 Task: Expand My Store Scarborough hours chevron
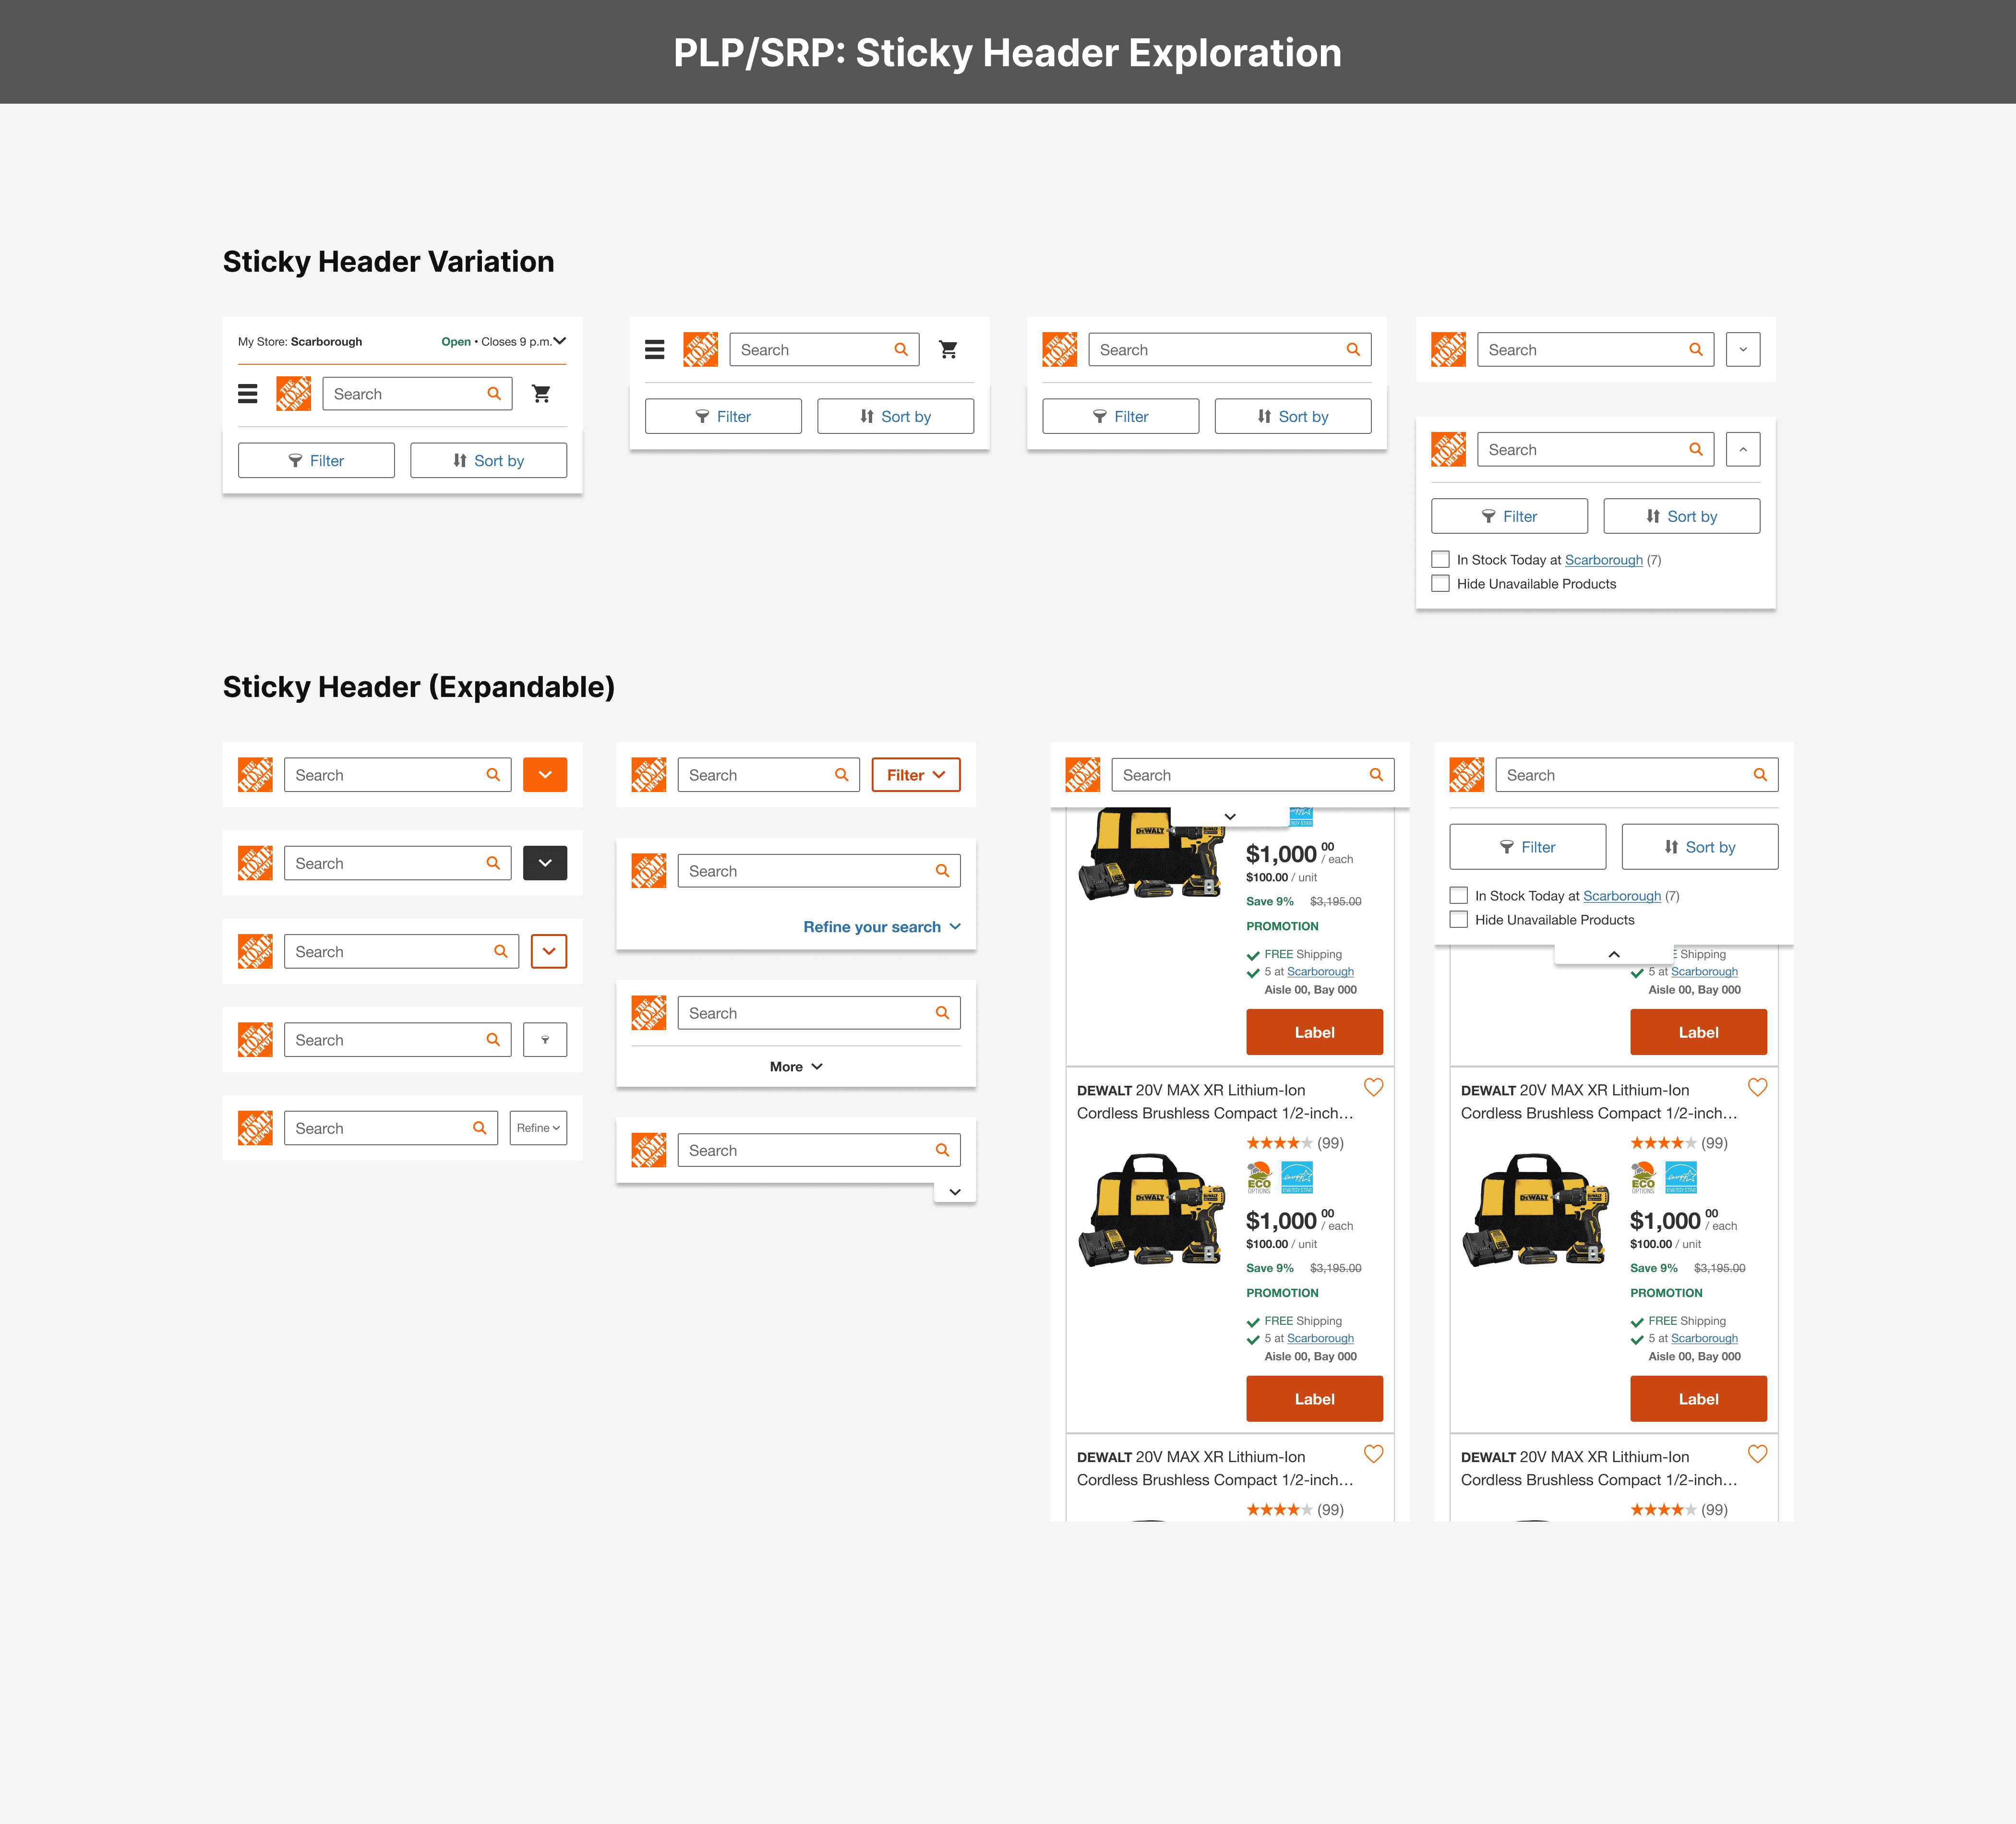click(x=560, y=341)
